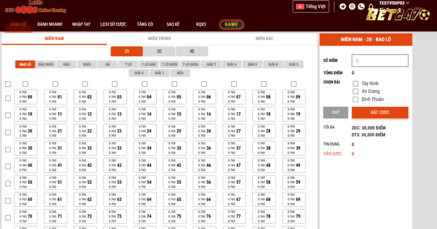The image size is (437, 229).
Task: Tick the row checkbox beside number 00
Action: (x=8, y=98)
